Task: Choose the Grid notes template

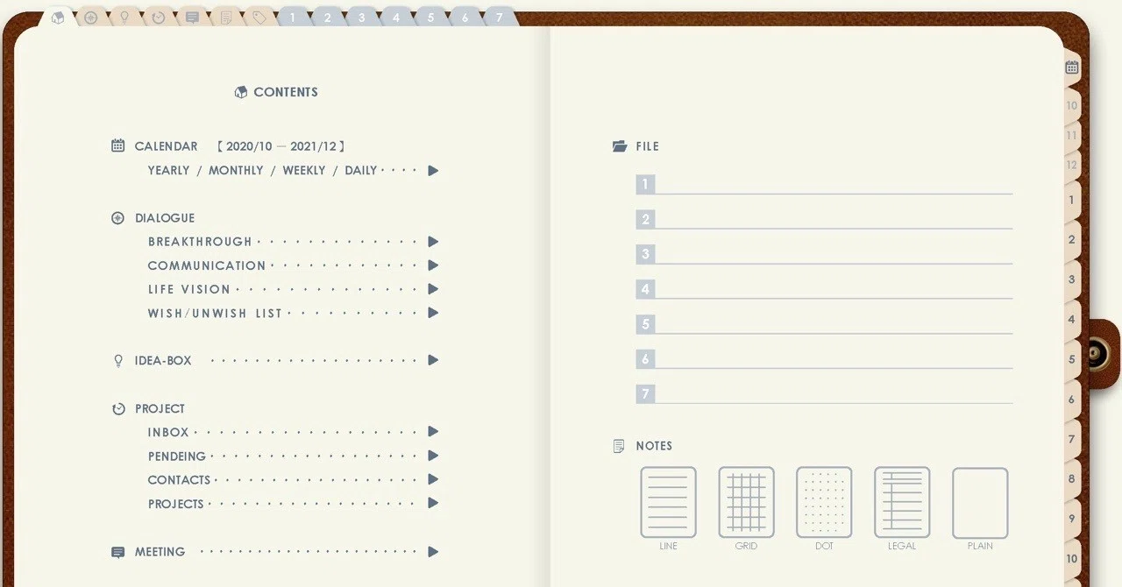Action: (746, 502)
